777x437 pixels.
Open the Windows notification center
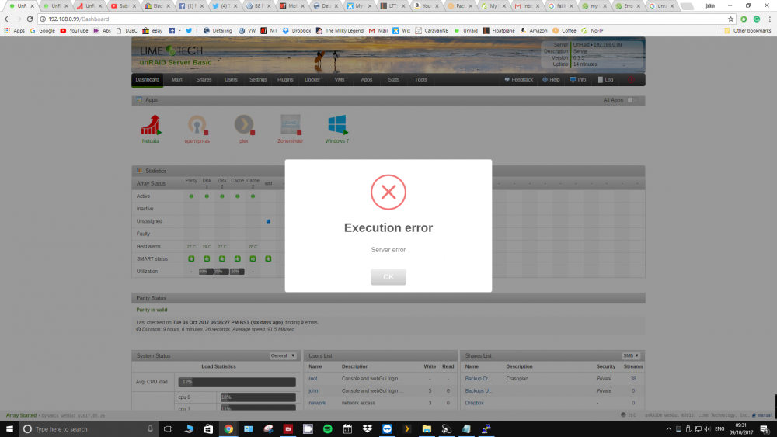(x=764, y=429)
